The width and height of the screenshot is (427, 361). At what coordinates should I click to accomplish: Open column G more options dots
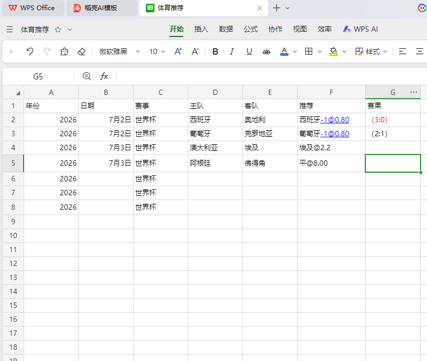[x=414, y=92]
